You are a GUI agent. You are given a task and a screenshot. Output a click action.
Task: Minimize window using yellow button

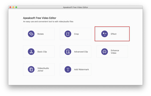point(13,7)
